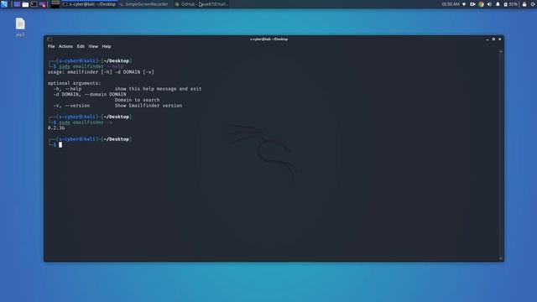
Task: Launch terminal emulator from the top panel
Action: click(x=34, y=4)
